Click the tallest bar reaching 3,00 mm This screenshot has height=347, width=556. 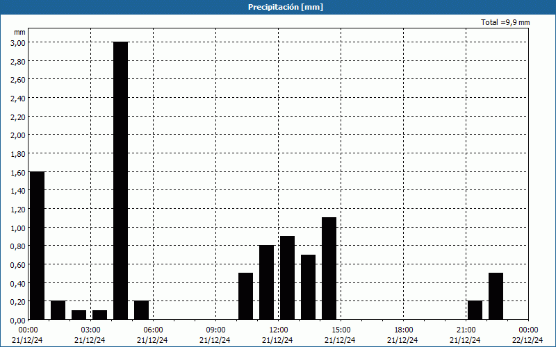coord(120,180)
